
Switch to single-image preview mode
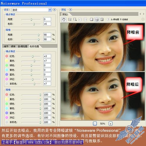[91, 20]
